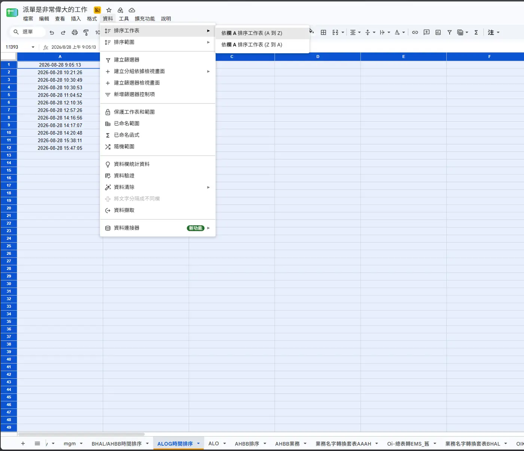This screenshot has height=451, width=524.
Task: Click the Google Sheets home logo
Action: 12,12
